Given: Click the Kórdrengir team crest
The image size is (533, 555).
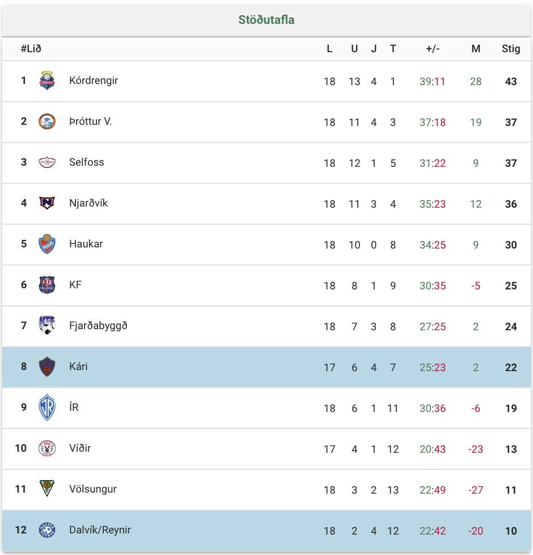Looking at the screenshot, I should pos(47,81).
